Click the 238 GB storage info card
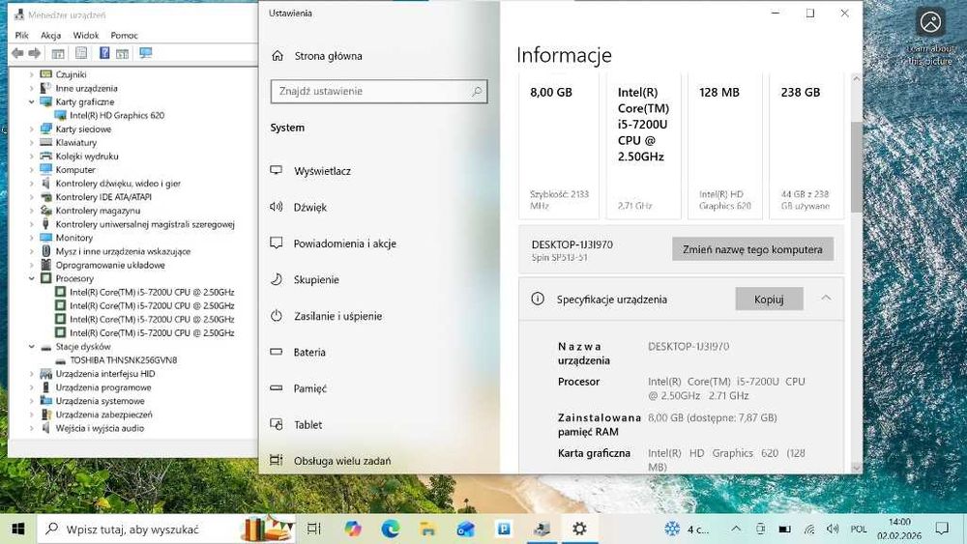Viewport: 967px width, 544px height. click(806, 146)
